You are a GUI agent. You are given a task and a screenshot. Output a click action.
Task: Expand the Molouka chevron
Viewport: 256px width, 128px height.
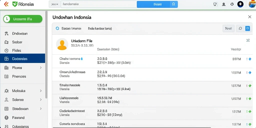coord(41,91)
